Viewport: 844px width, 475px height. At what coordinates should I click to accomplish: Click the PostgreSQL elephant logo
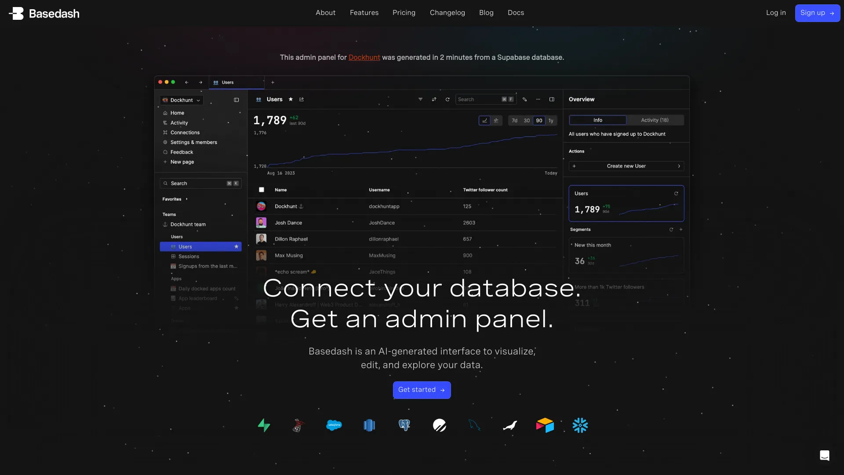[404, 425]
